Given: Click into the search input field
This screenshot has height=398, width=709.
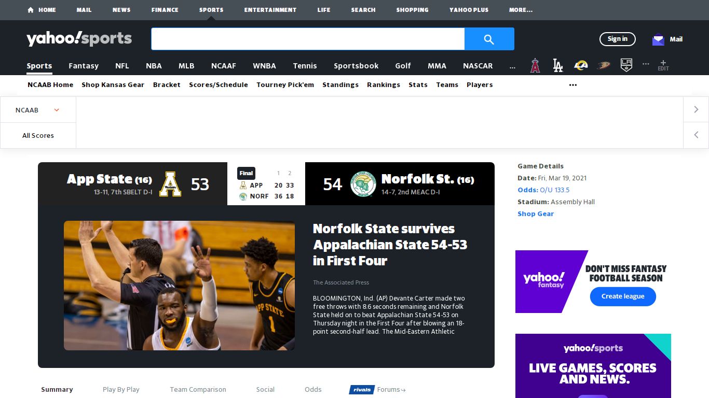Looking at the screenshot, I should (x=308, y=39).
